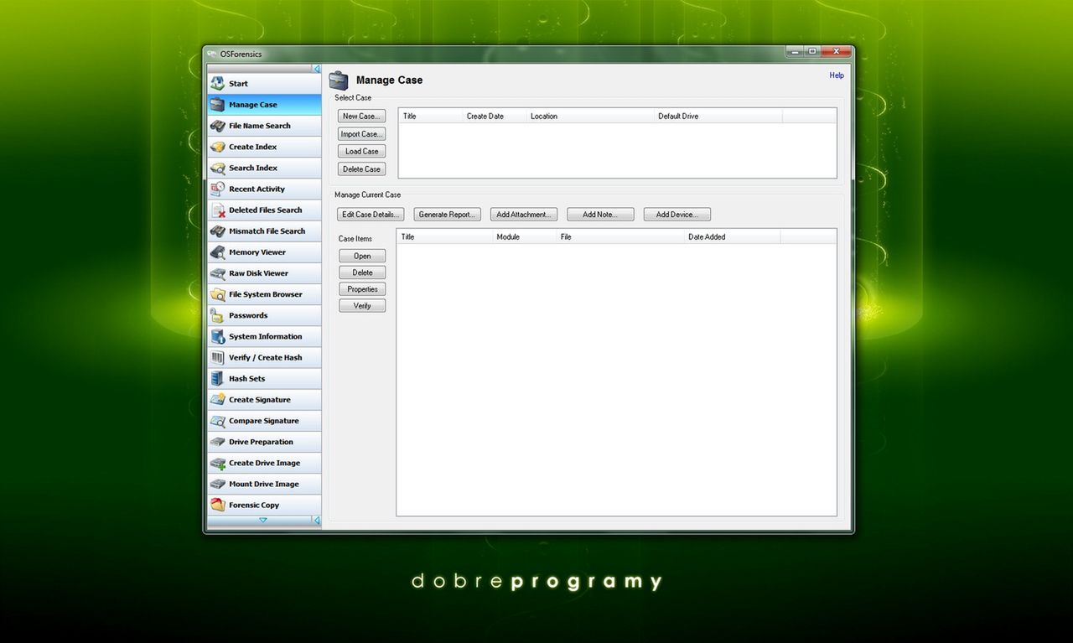Click the New Case button
The height and width of the screenshot is (643, 1073).
pyautogui.click(x=362, y=117)
